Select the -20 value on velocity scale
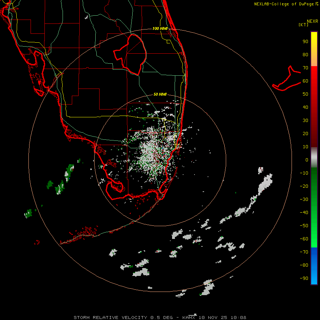The image size is (320, 320). [304, 186]
